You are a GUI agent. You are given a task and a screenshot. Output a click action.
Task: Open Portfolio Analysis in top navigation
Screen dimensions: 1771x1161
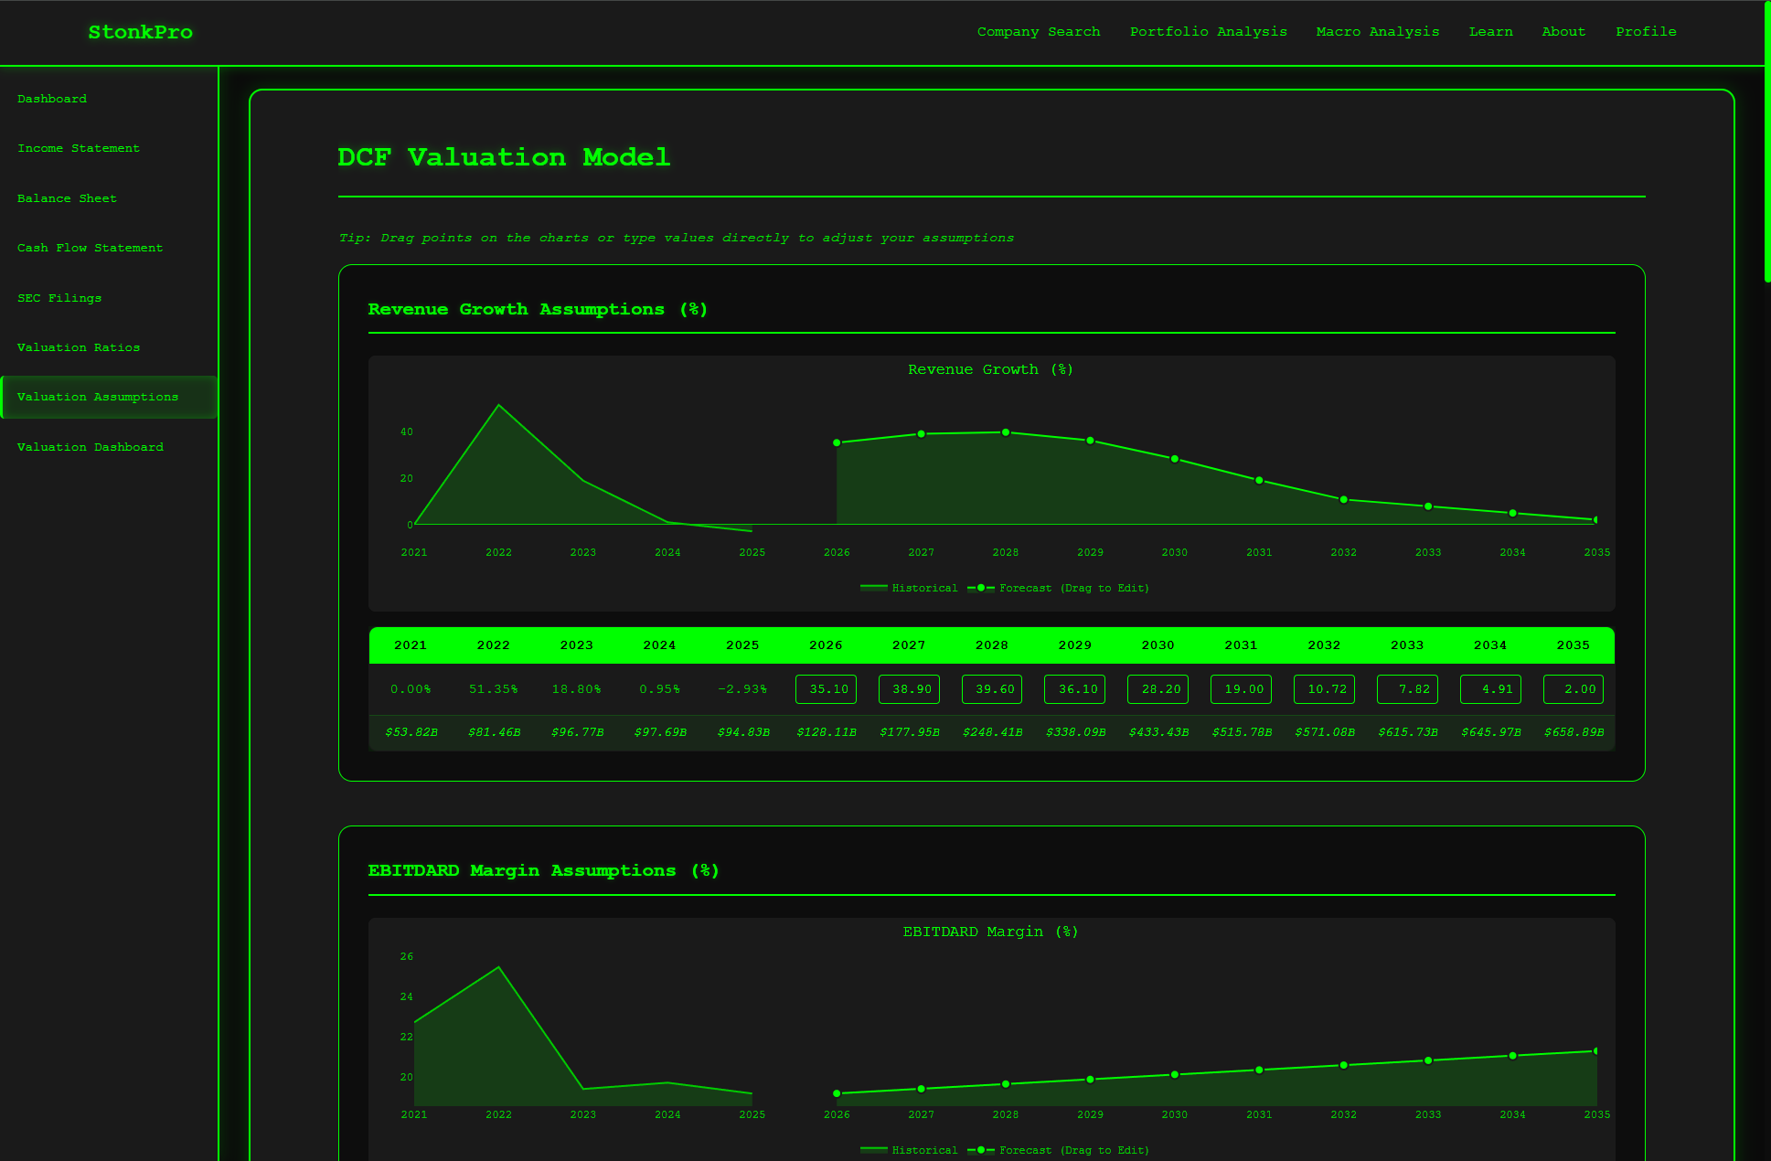(x=1208, y=32)
